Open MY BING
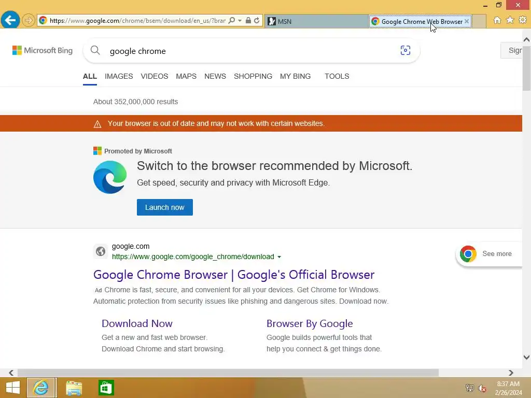Screen dimensions: 531x398 (x=295, y=77)
